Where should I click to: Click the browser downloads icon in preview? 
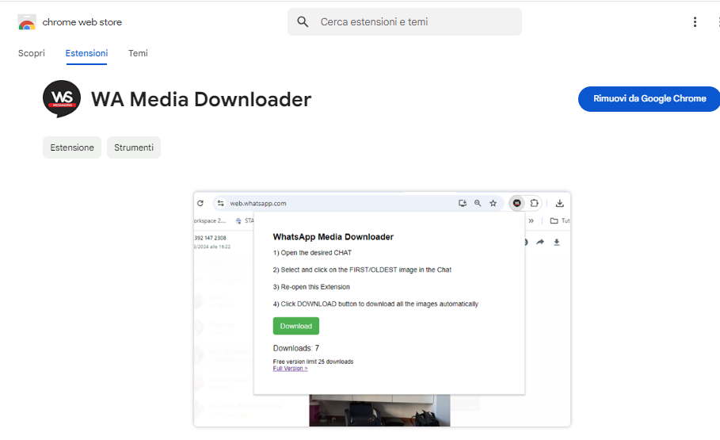[559, 203]
